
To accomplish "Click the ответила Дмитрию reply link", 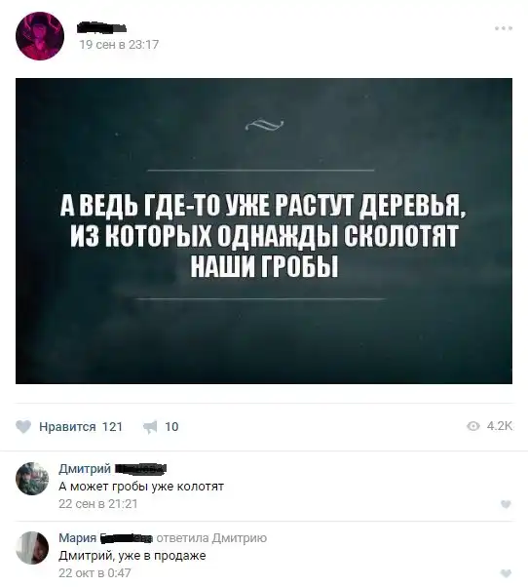I will 211,538.
